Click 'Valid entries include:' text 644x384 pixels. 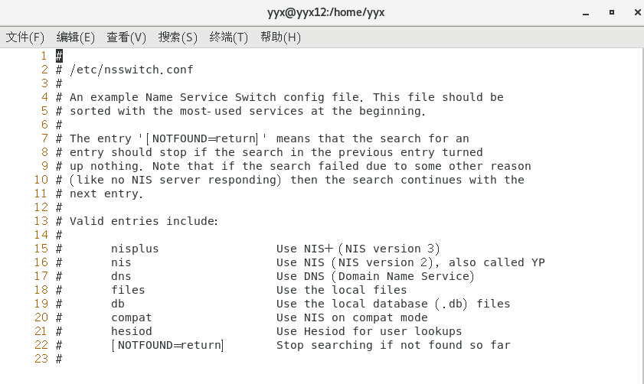(144, 221)
